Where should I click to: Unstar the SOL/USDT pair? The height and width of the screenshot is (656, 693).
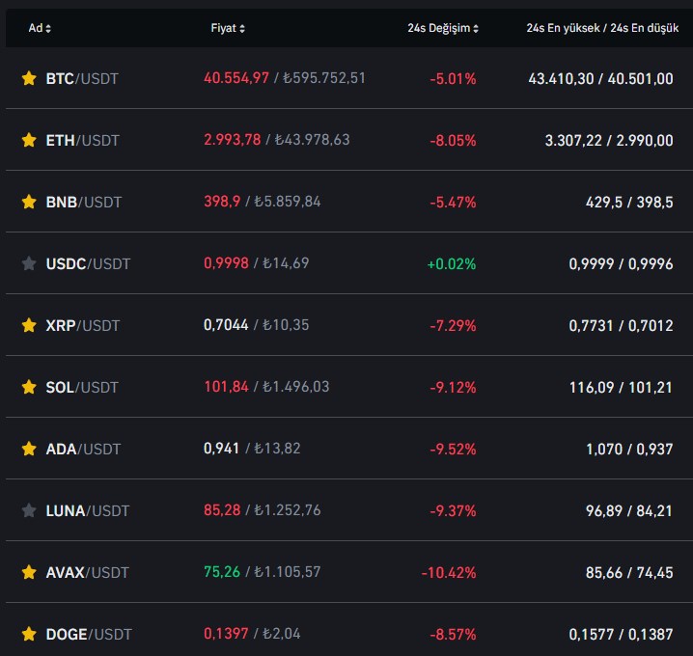[29, 387]
